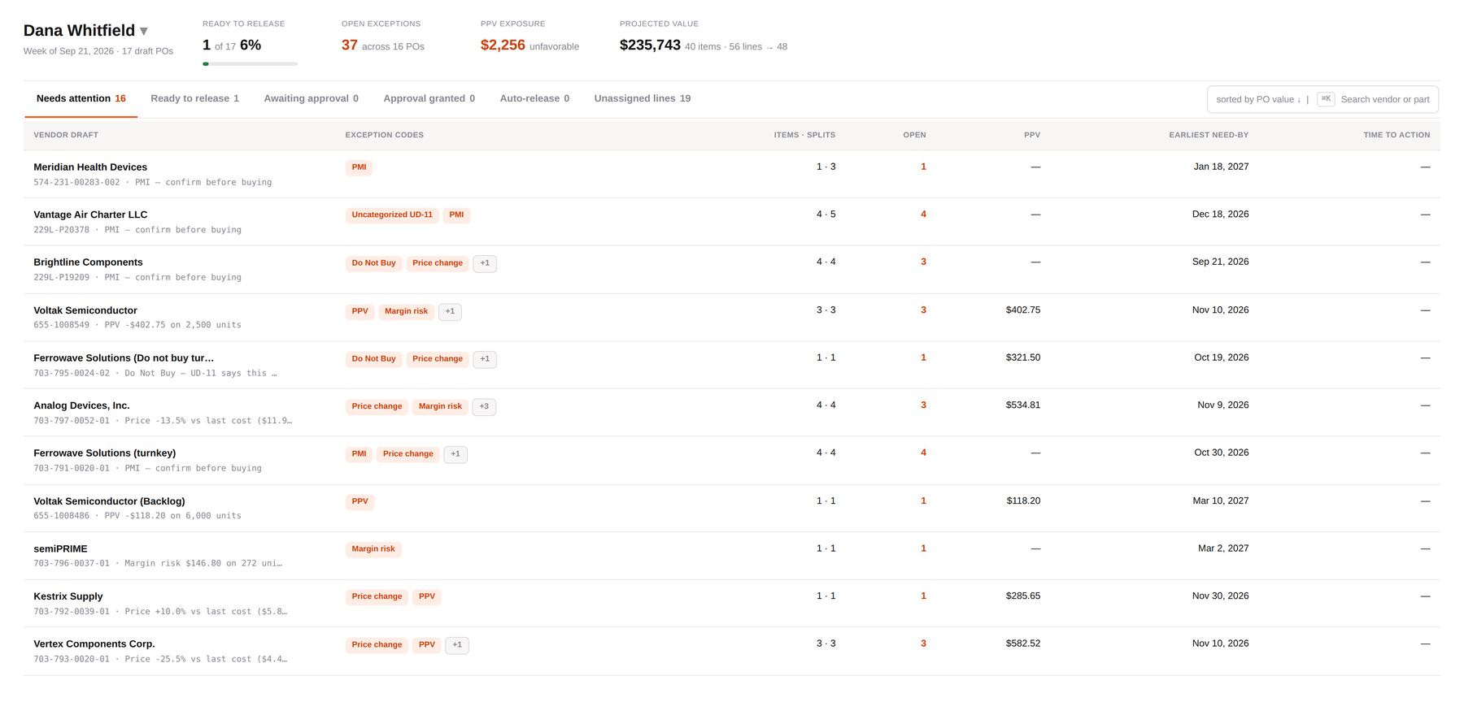Viewport: 1464px width, 702px height.
Task: Open the Approval granted tab
Action: [429, 98]
